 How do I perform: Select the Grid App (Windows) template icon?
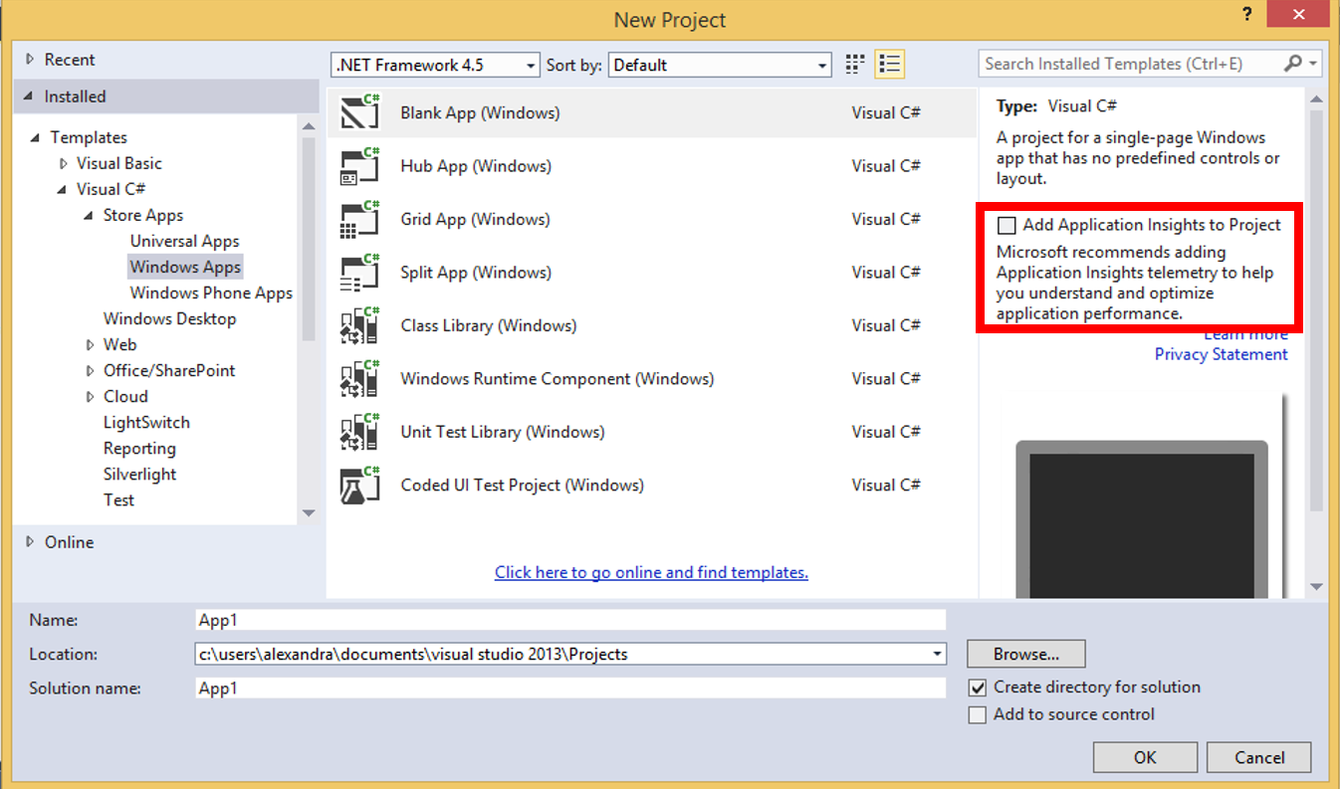click(358, 219)
